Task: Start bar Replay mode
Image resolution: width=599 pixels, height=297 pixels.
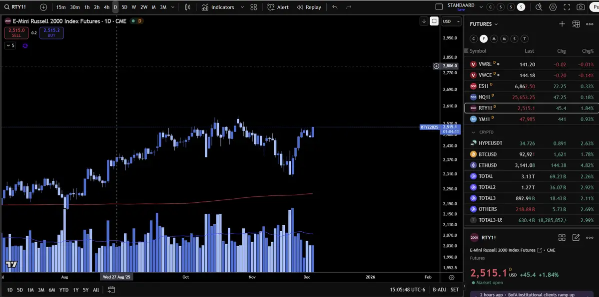Action: click(309, 7)
